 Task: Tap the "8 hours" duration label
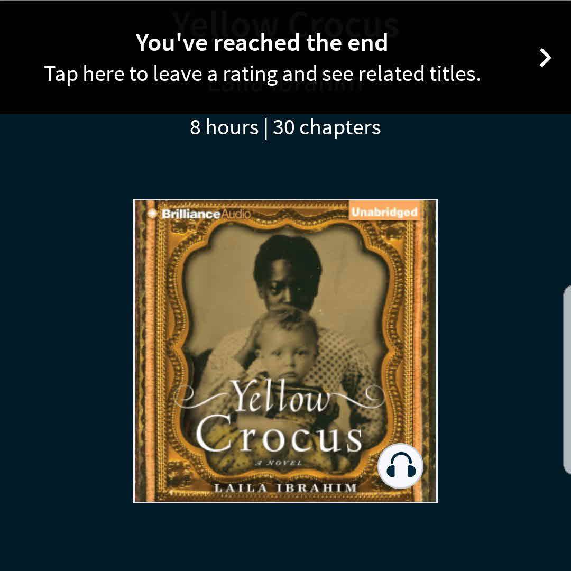tap(224, 127)
